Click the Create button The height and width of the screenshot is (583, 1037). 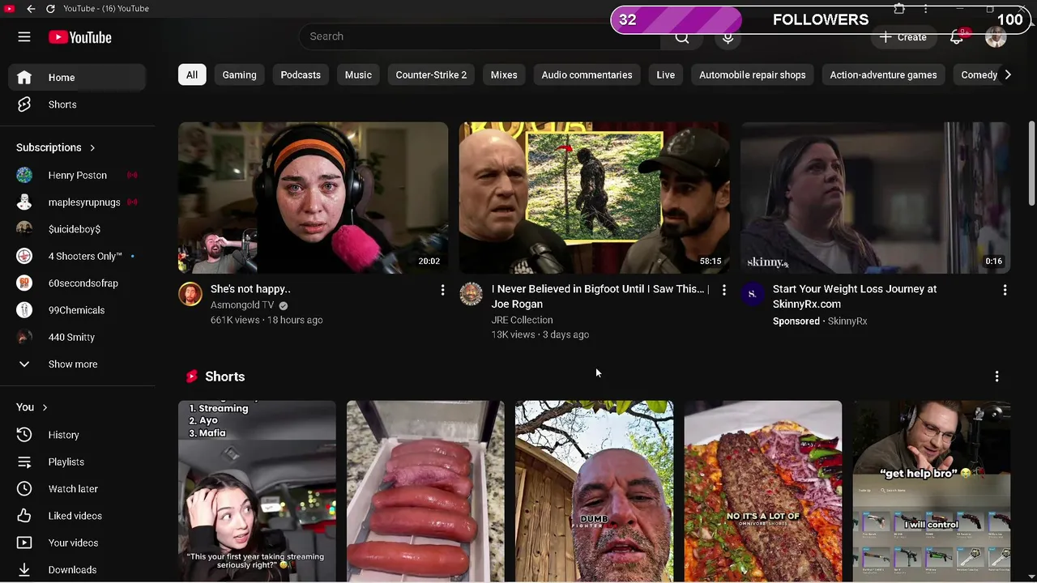[x=903, y=37]
